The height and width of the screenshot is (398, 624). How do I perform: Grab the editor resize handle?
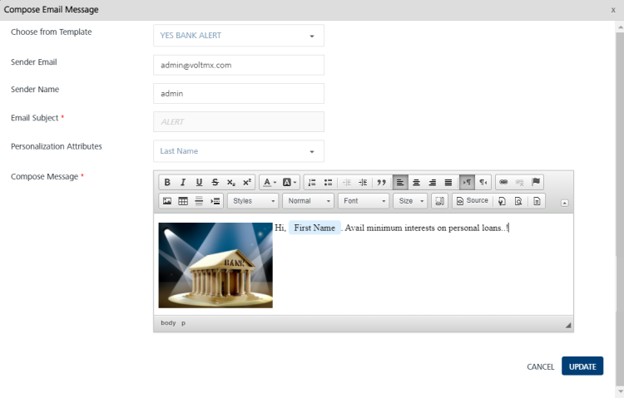coord(568,325)
